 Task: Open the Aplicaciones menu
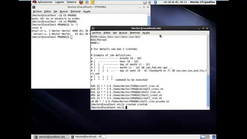45,2
